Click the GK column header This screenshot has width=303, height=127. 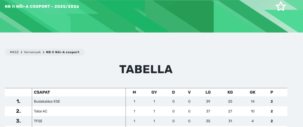point(252,92)
